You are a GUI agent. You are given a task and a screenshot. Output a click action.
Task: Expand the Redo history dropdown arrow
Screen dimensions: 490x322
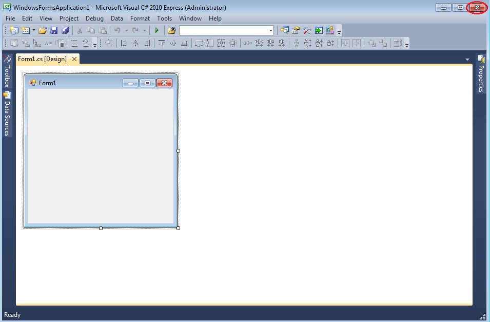click(144, 30)
